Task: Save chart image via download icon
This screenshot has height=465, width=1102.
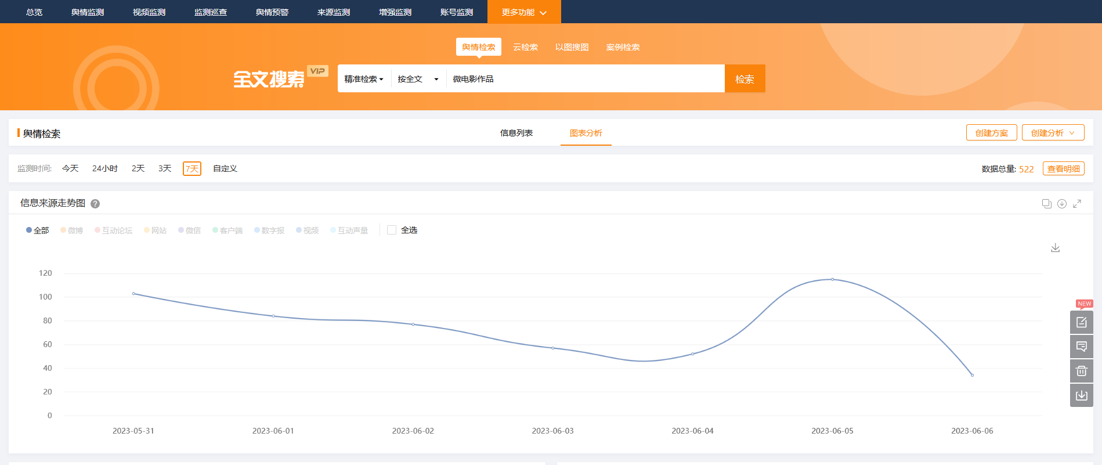Action: tap(1055, 248)
